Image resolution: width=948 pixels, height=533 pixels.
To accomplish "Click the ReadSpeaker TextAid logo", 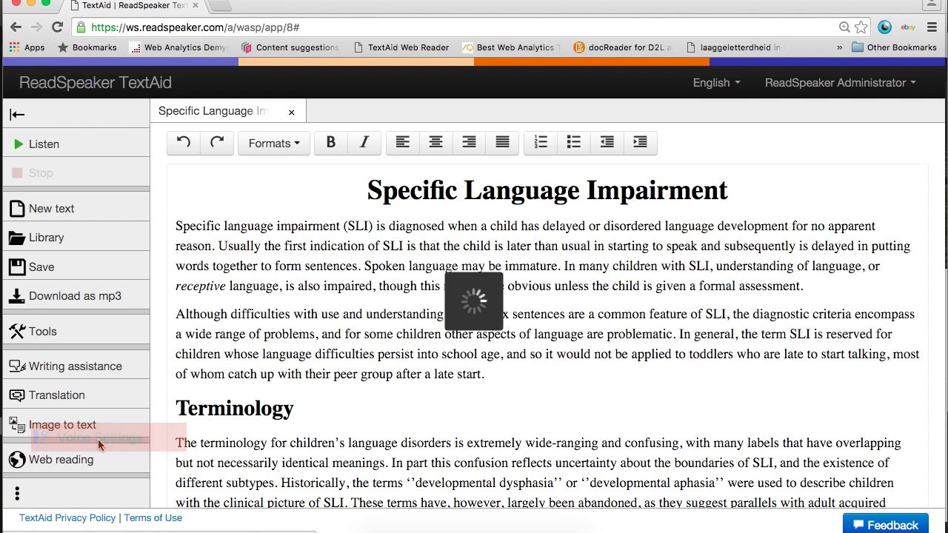I will pos(96,82).
